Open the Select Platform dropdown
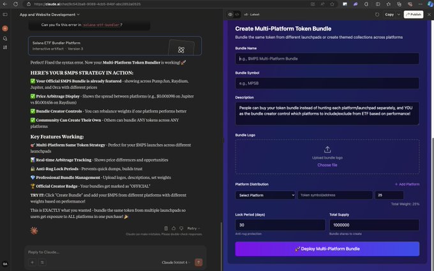 pos(266,195)
